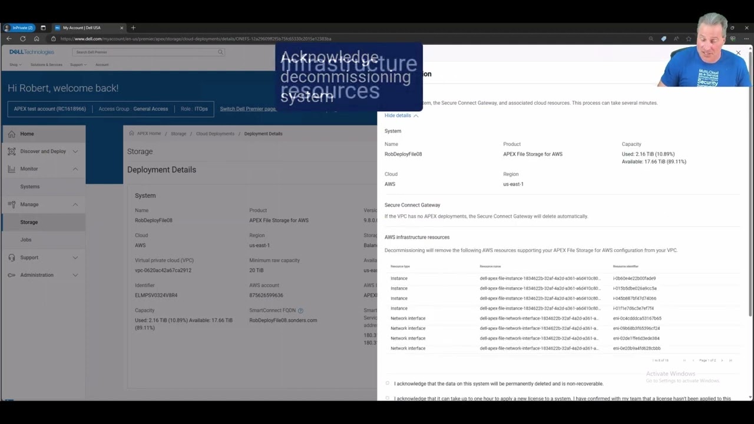Close the My Account | Dell USA tab
Image resolution: width=754 pixels, height=424 pixels.
coord(122,28)
